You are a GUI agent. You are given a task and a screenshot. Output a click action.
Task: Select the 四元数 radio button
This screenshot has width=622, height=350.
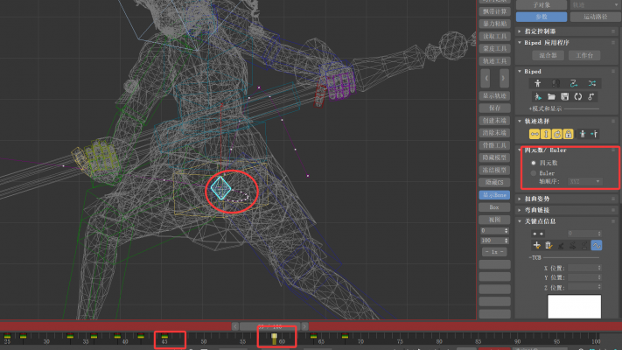tap(534, 163)
